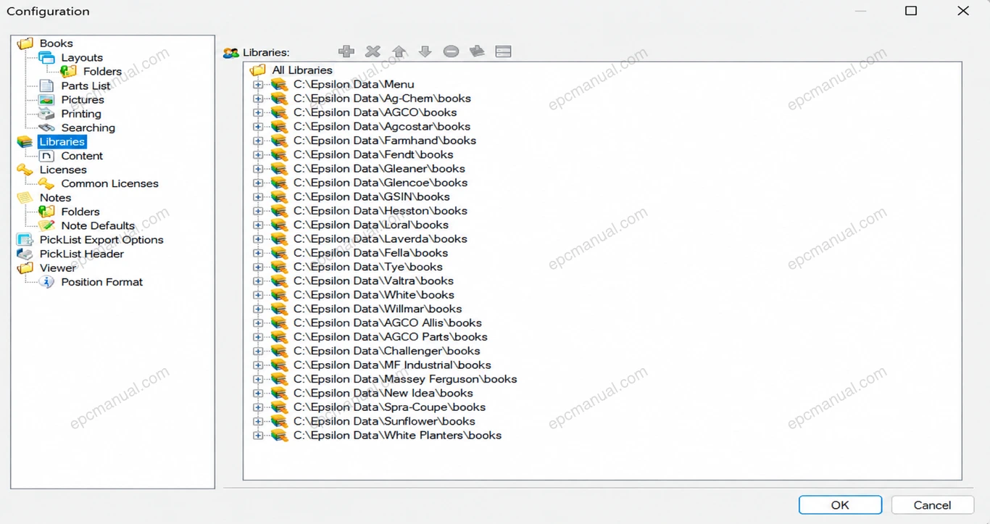The width and height of the screenshot is (990, 524).
Task: Maximize the Configuration window
Action: [911, 11]
